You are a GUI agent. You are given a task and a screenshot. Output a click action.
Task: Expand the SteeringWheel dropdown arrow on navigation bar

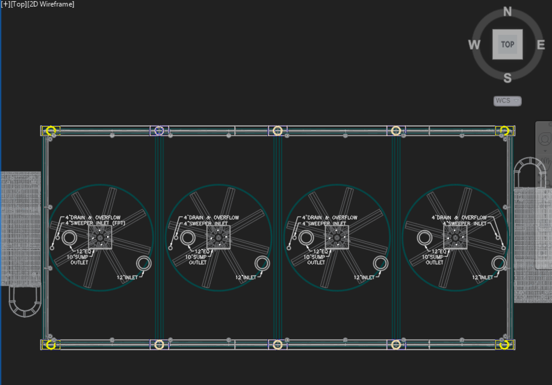545,151
